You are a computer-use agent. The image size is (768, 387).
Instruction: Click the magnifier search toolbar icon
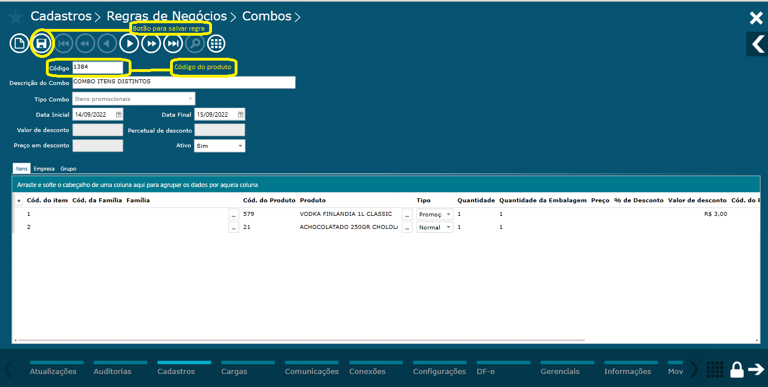tap(194, 44)
